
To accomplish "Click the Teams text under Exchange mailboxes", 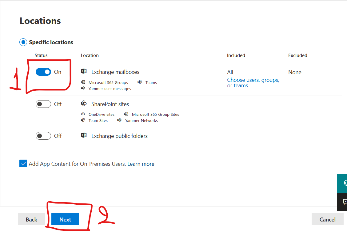I will 151,83.
